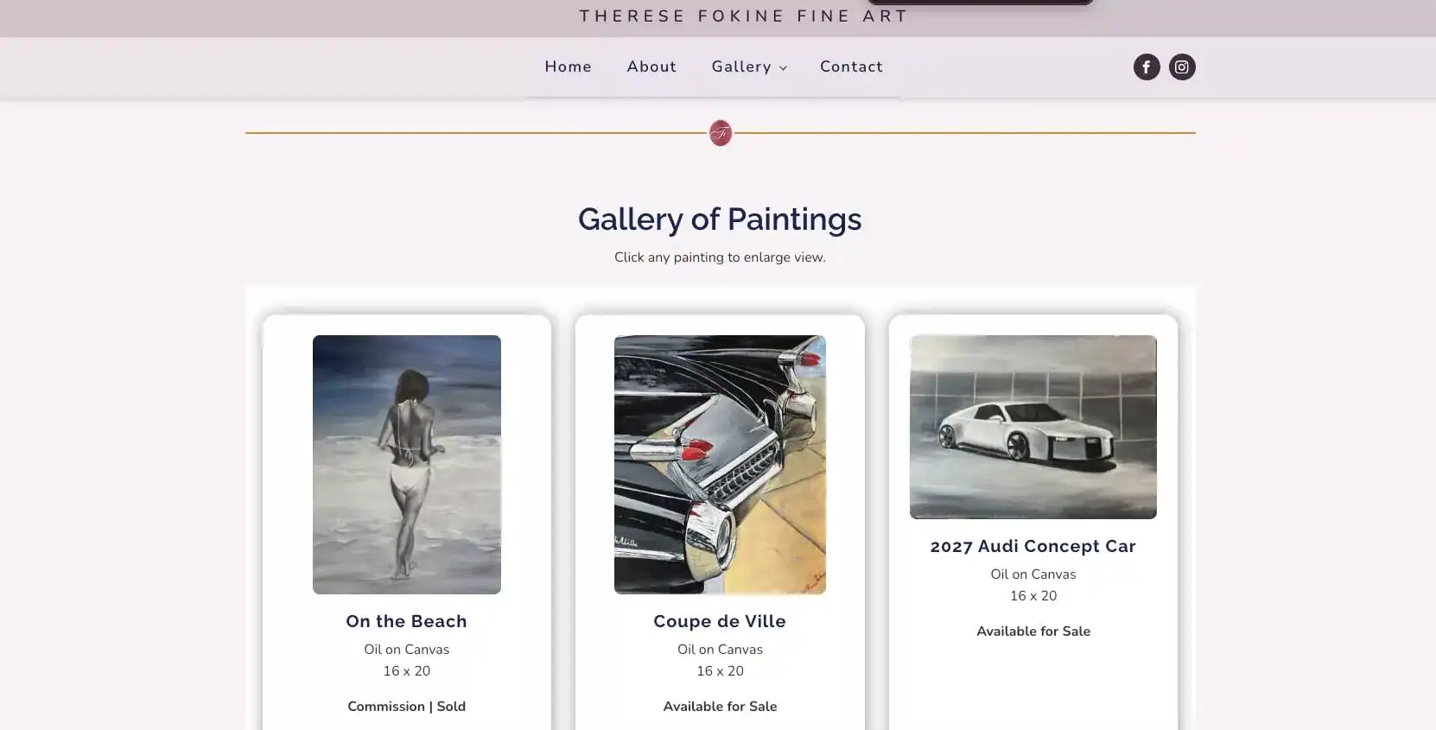Viewport: 1436px width, 730px height.
Task: Click the Therese Fokine Fine Art site title
Action: coord(743,16)
